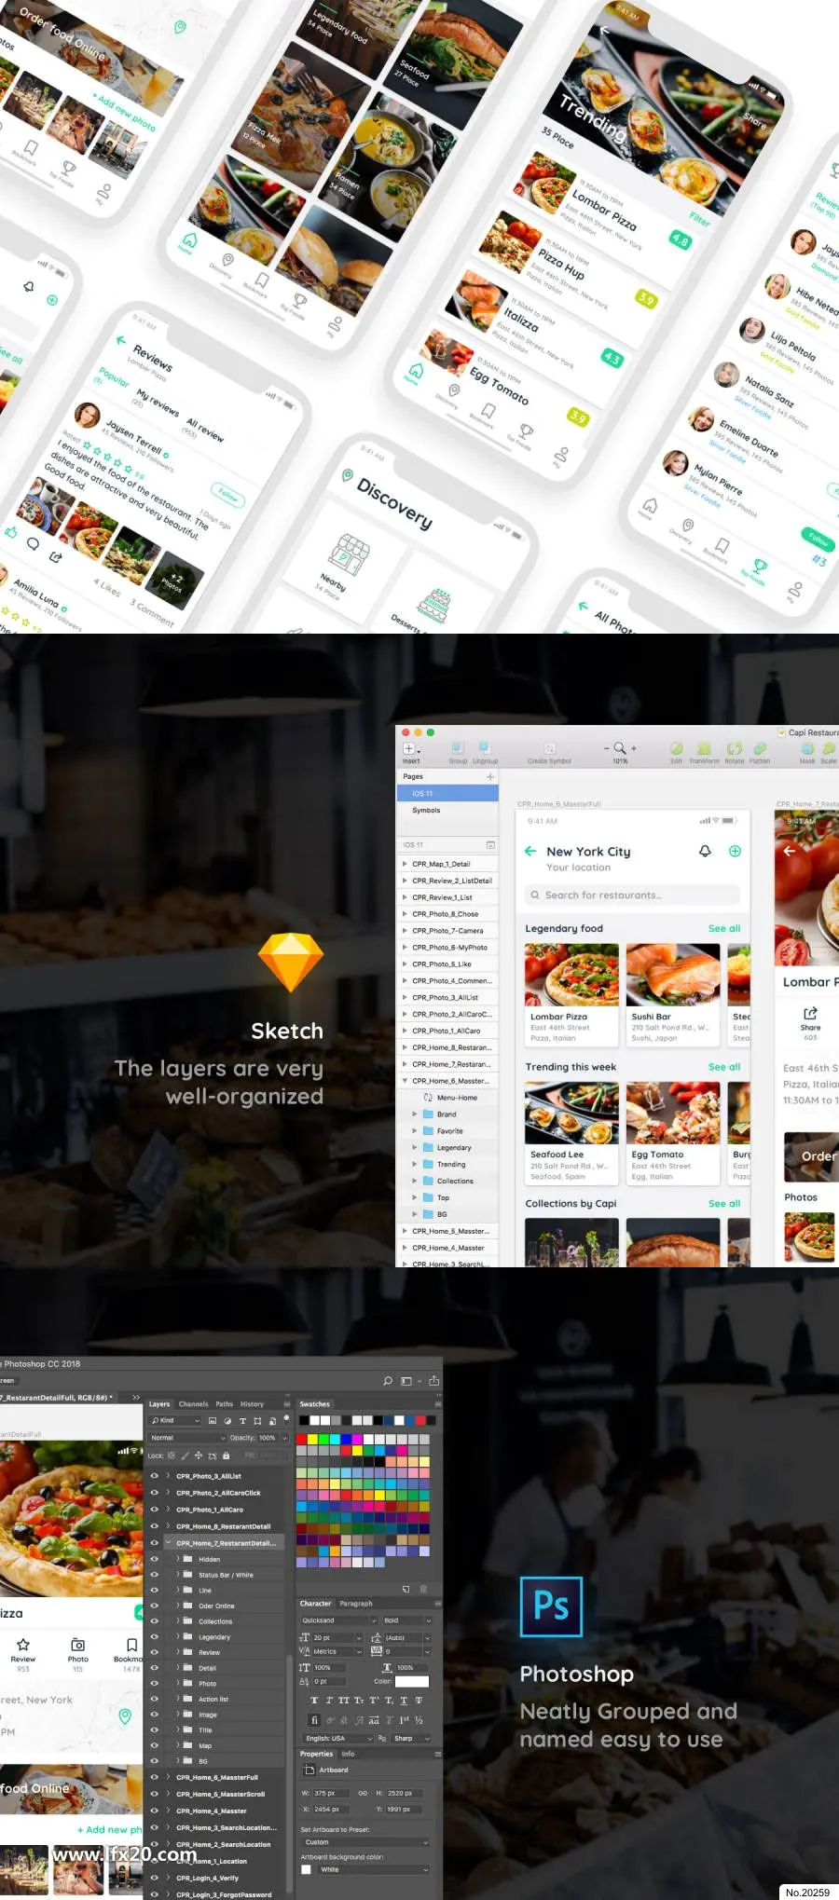Toggle visibility of the Hidden layer group
Image resolution: width=839 pixels, height=1900 pixels.
[x=154, y=1559]
